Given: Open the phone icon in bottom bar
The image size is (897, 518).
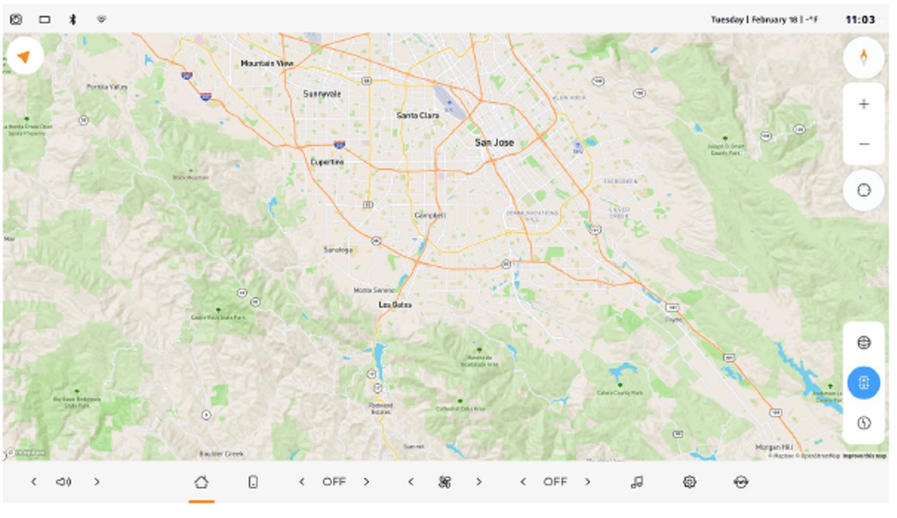Looking at the screenshot, I should pyautogui.click(x=253, y=482).
